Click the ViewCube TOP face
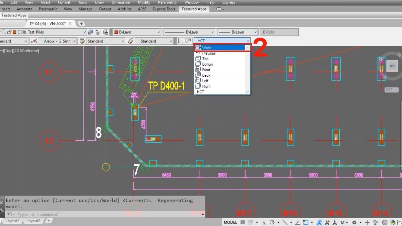The height and width of the screenshot is (226, 402). [392, 66]
